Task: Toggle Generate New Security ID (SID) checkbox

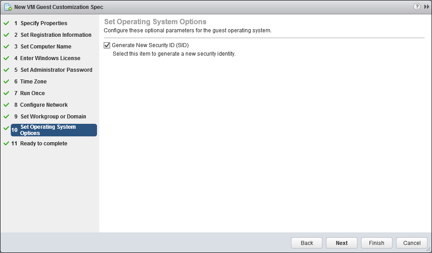Action: [107, 45]
